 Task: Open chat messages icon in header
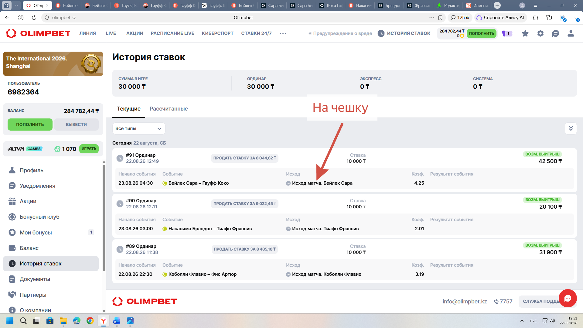click(556, 33)
